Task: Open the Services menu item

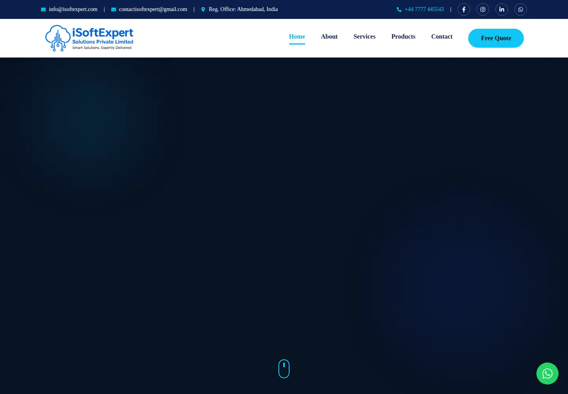Action: click(364, 37)
